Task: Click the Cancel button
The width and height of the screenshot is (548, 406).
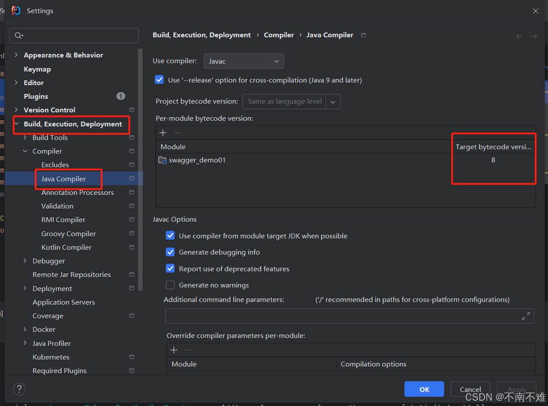Action: (471, 389)
